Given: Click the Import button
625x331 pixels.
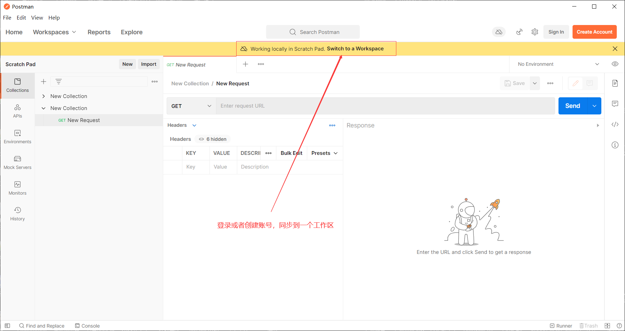Looking at the screenshot, I should point(149,64).
